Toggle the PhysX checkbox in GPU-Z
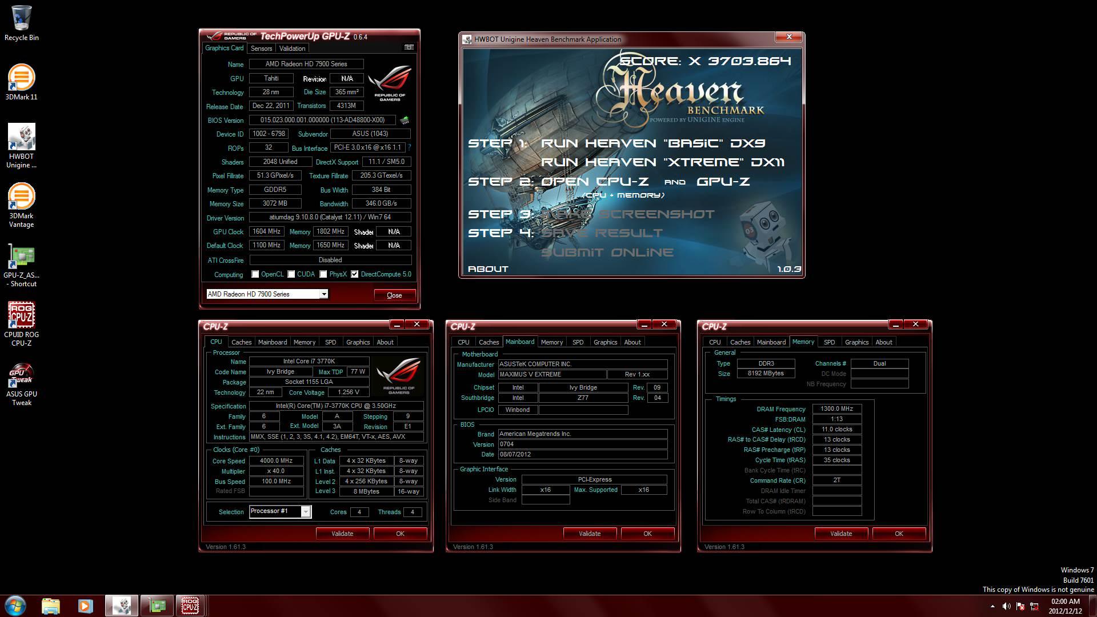The height and width of the screenshot is (617, 1097). (323, 274)
